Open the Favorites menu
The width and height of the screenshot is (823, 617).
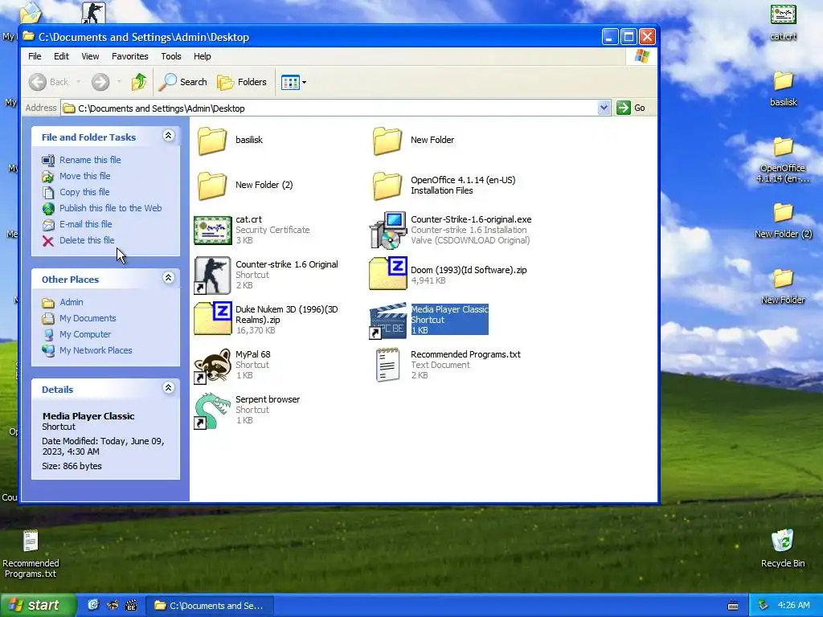click(129, 56)
